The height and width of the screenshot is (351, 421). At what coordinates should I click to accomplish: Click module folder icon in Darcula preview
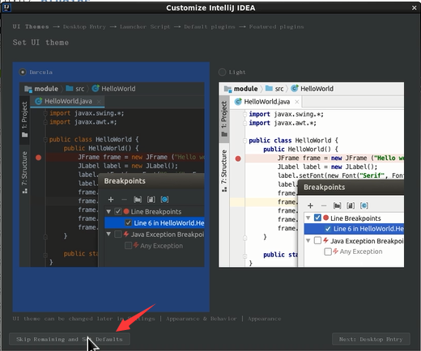click(28, 89)
